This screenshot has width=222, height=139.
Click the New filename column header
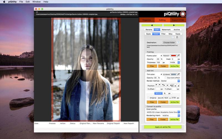pyautogui.click(x=99, y=123)
